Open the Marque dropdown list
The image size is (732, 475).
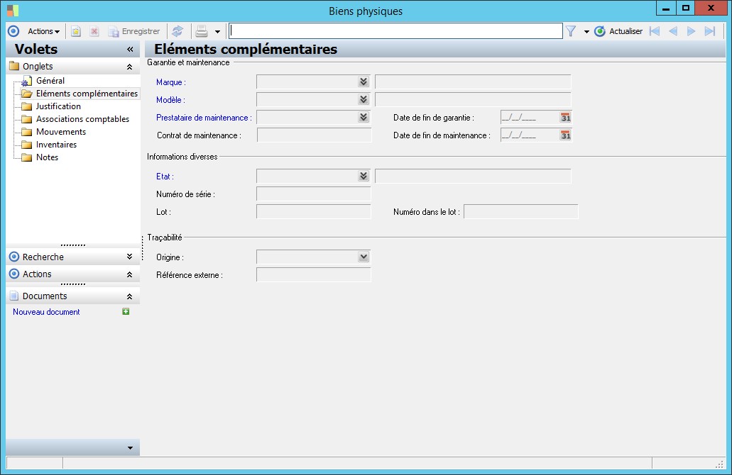pyautogui.click(x=364, y=82)
